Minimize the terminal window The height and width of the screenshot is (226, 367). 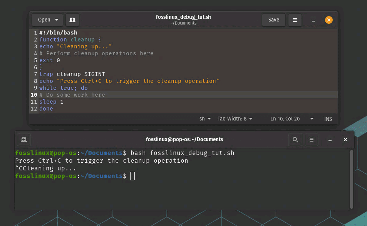(x=330, y=140)
